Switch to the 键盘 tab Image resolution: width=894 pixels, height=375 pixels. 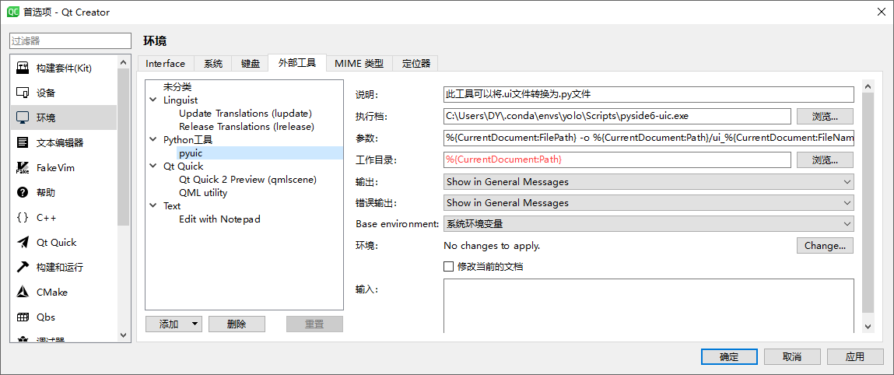tap(251, 64)
